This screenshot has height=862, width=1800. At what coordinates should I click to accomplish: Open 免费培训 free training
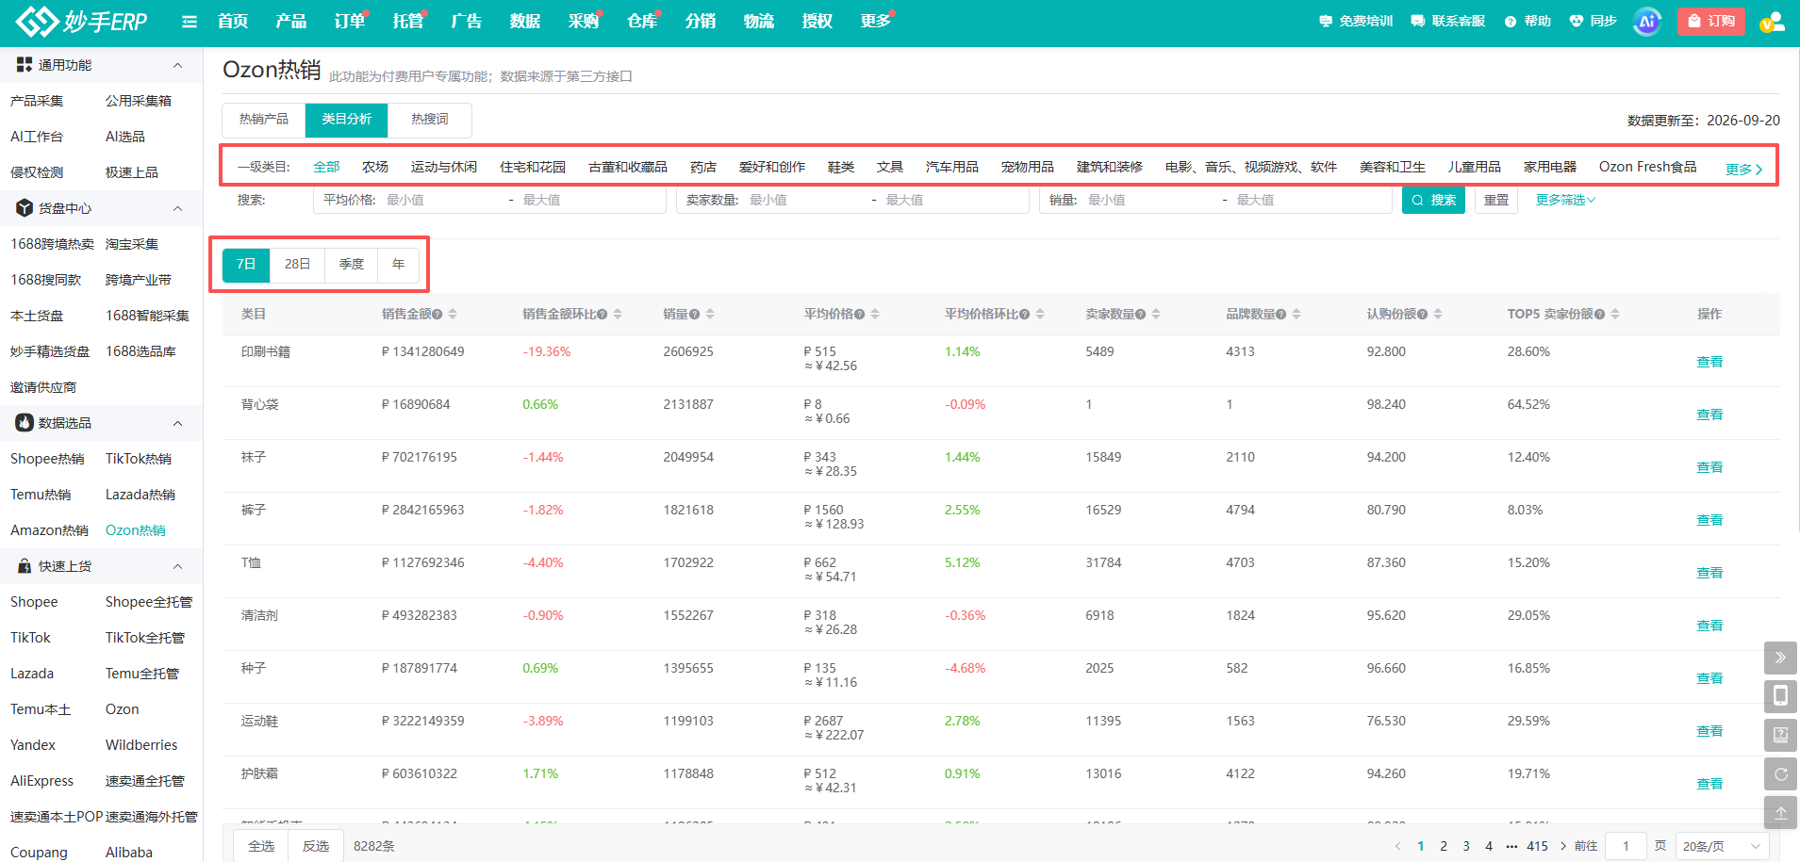(x=1356, y=21)
